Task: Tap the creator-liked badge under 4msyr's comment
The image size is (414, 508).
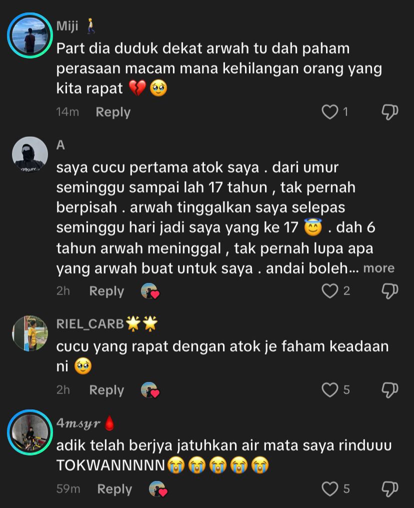Action: click(158, 489)
